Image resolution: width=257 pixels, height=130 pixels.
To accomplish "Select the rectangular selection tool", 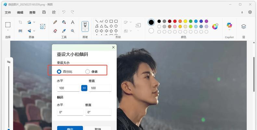I will click(8, 25).
